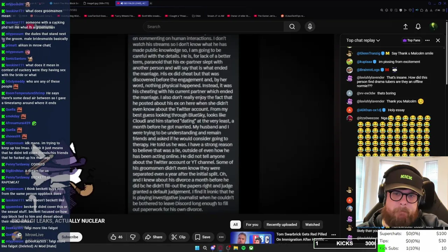Screen dimensions: 448x252
Task: Select the All filter chip
Action: pos(236,225)
